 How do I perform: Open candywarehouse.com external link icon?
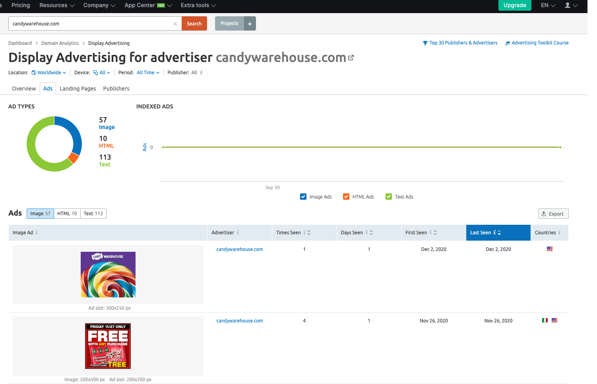(x=351, y=58)
